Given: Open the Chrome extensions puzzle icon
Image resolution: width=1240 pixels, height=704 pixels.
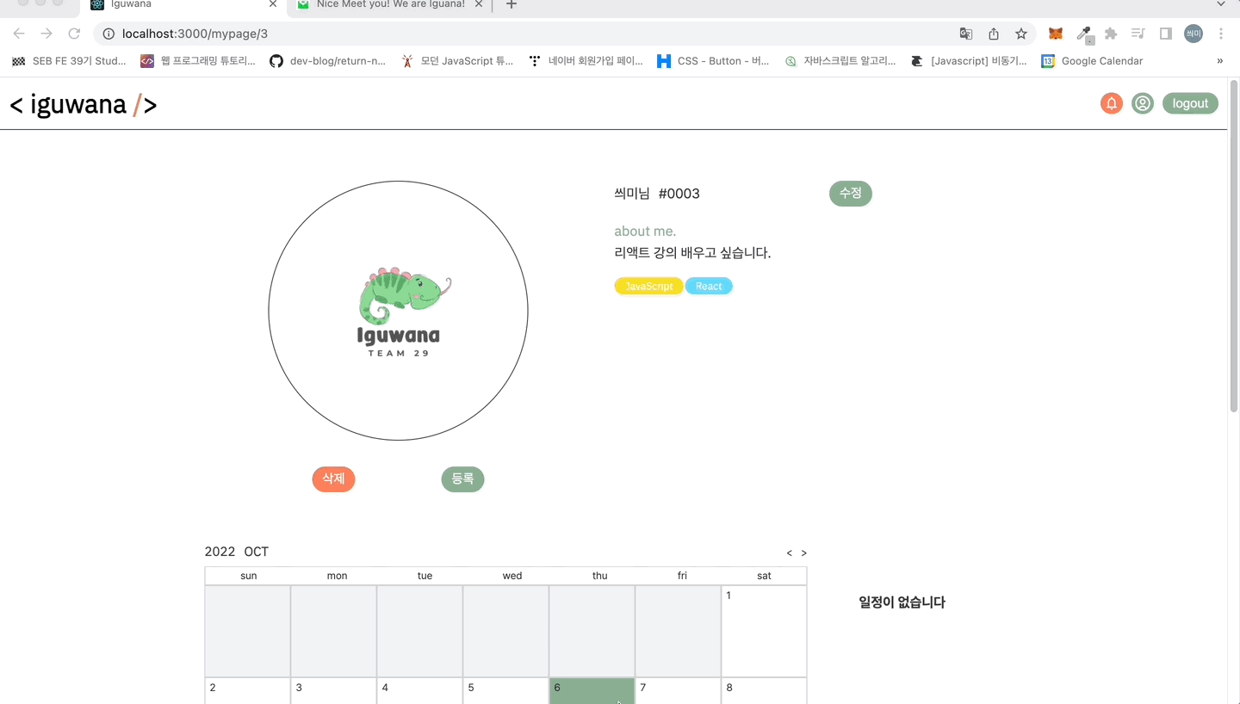Looking at the screenshot, I should coord(1111,34).
